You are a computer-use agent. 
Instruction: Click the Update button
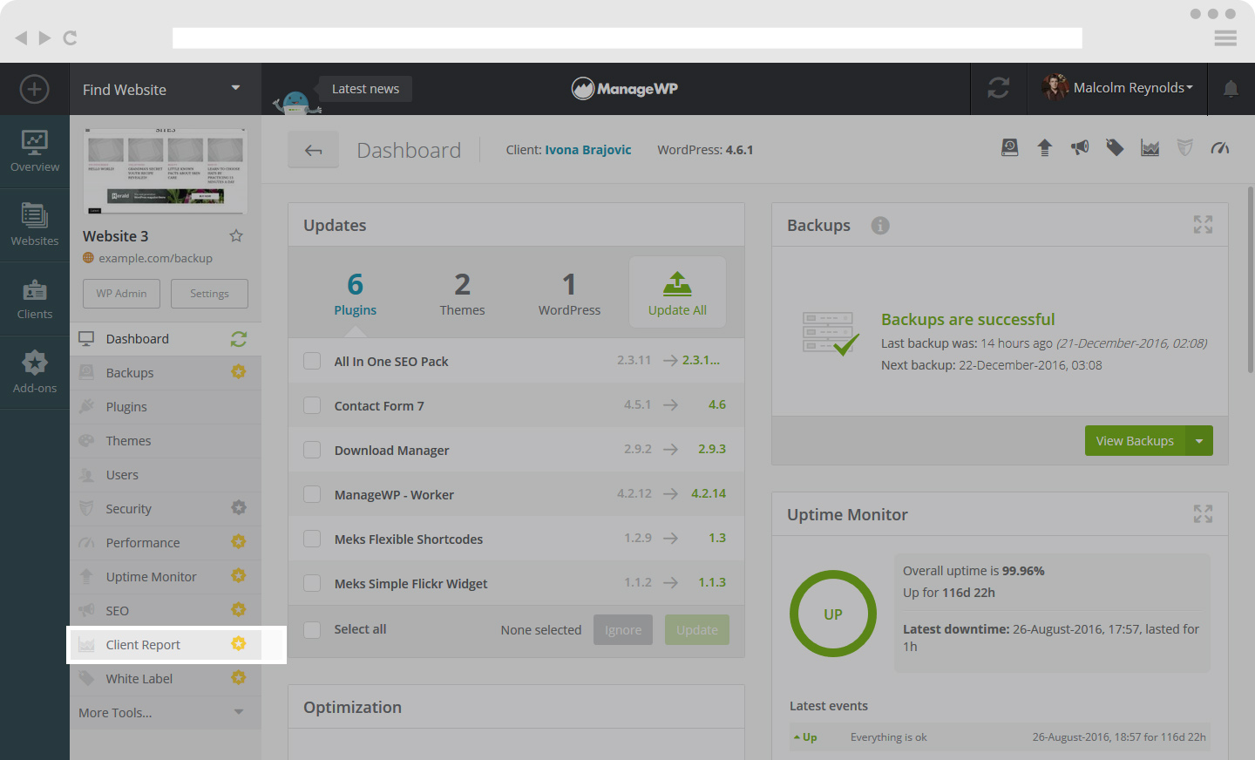coord(697,630)
